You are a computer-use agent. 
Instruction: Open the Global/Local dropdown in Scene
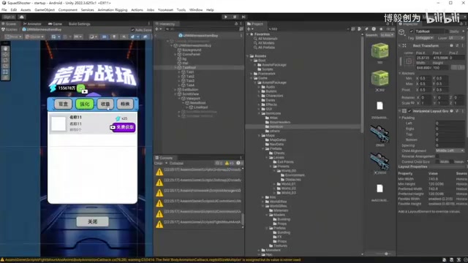[34, 37]
